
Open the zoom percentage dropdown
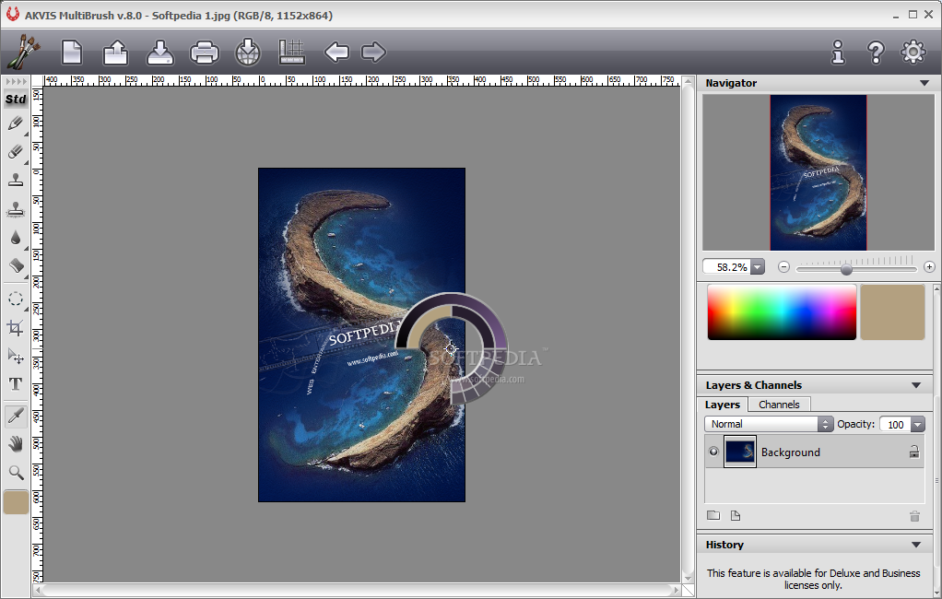(758, 266)
